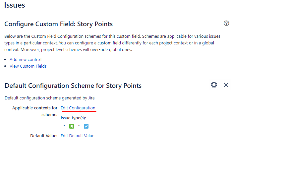
Task: Delete the scheme using the X icon
Action: tap(226, 85)
